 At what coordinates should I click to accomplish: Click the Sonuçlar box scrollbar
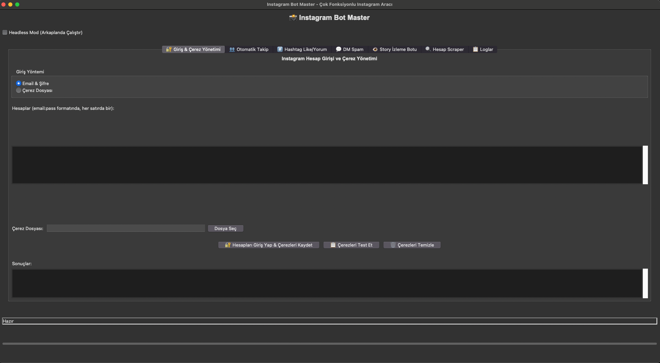coord(645,283)
